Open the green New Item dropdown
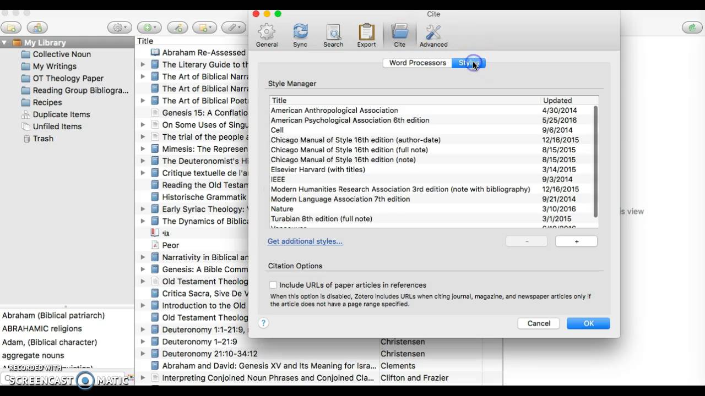 click(149, 28)
